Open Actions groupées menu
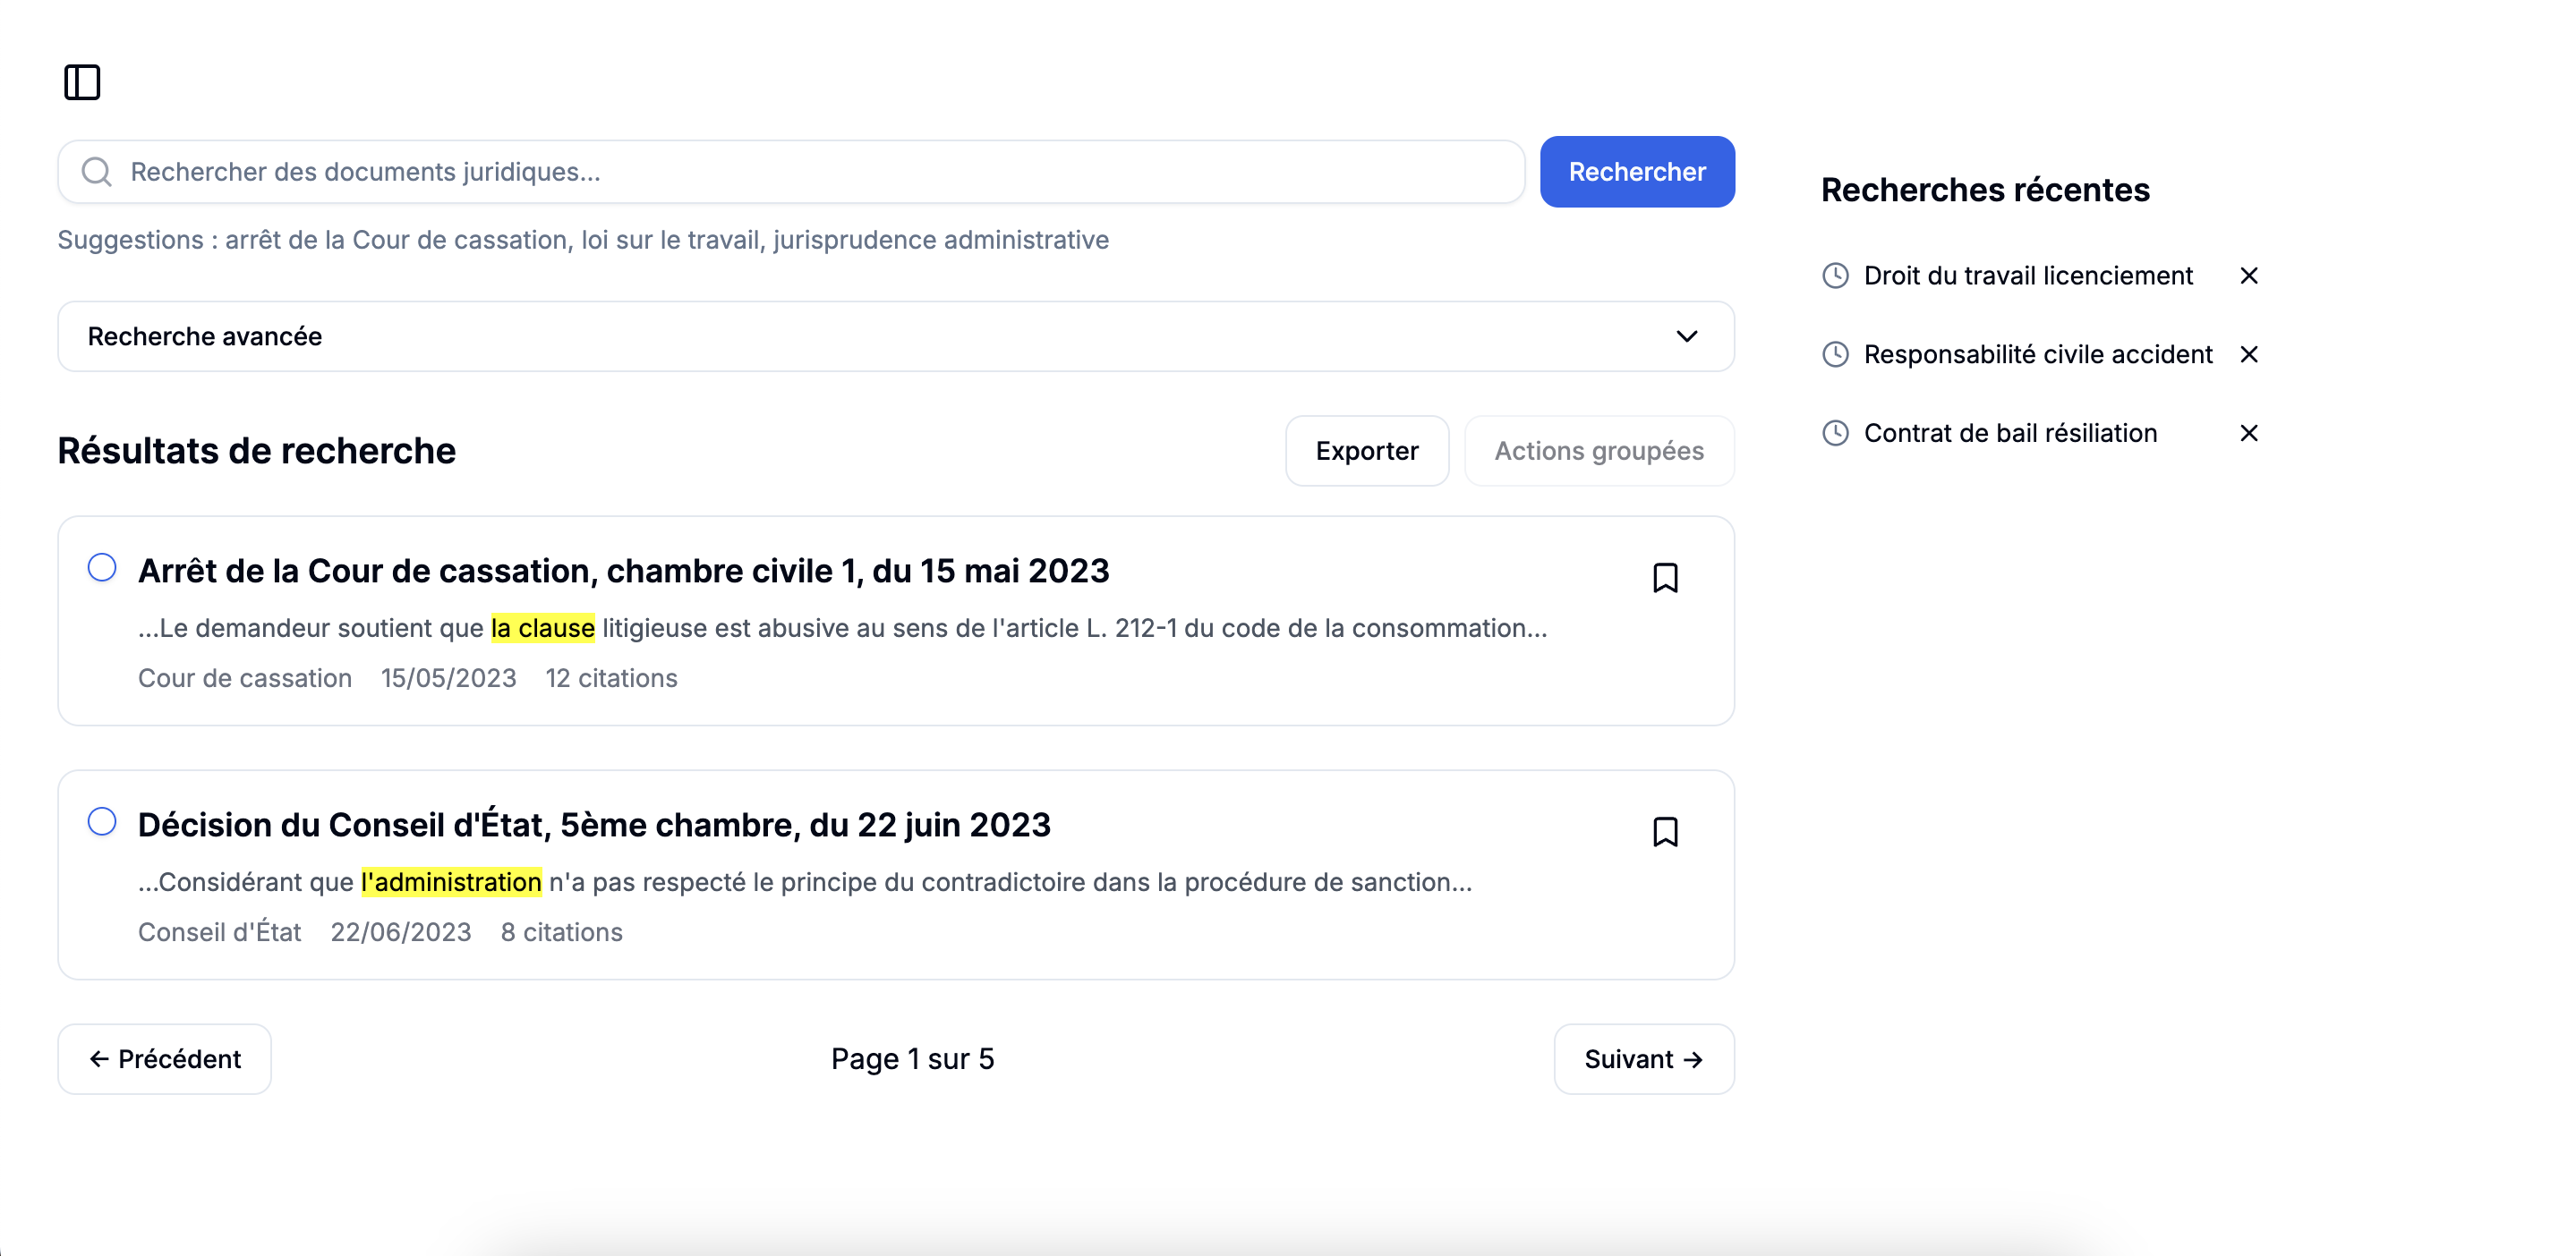The image size is (2576, 1256). point(1598,451)
